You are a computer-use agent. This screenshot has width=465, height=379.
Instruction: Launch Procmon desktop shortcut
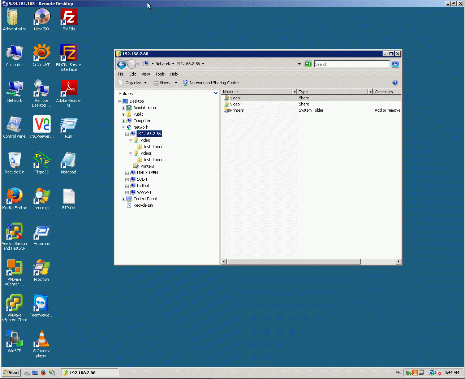(42, 270)
